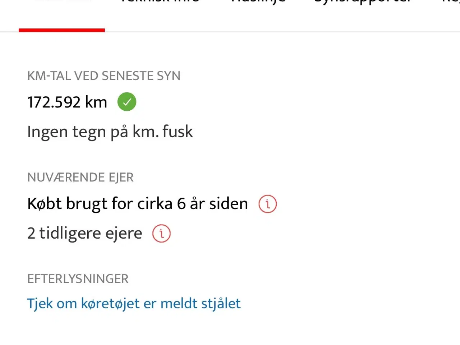This screenshot has width=460, height=345.
Task: Click 'Købt brugt for cirka 6 år siden' text
Action: [x=138, y=204]
